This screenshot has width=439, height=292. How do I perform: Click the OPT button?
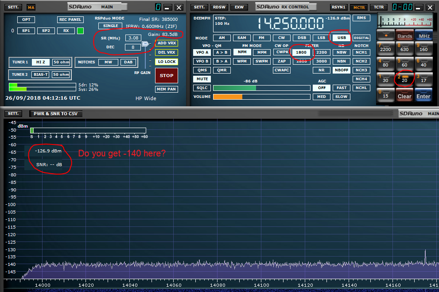26,19
